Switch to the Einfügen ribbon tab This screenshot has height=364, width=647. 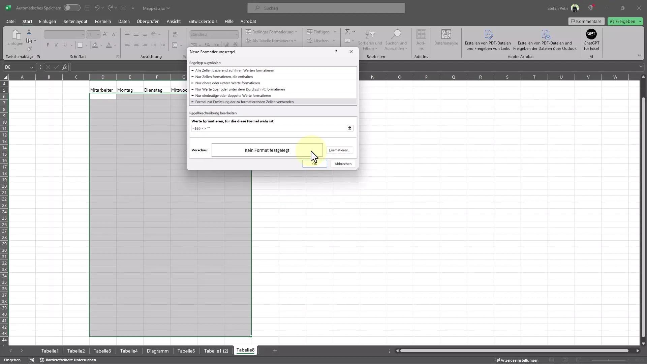coord(48,21)
